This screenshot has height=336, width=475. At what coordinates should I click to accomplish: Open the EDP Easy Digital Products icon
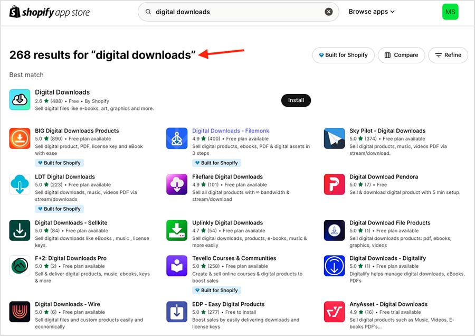click(x=177, y=312)
